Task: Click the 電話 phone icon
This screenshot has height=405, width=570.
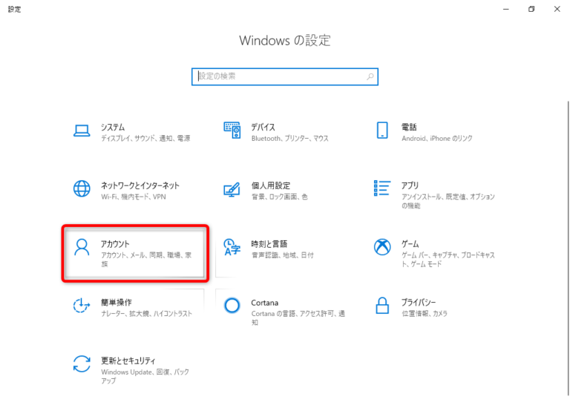Action: [x=382, y=130]
